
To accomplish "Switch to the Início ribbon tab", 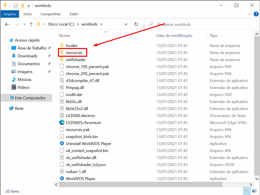I will tap(27, 14).
